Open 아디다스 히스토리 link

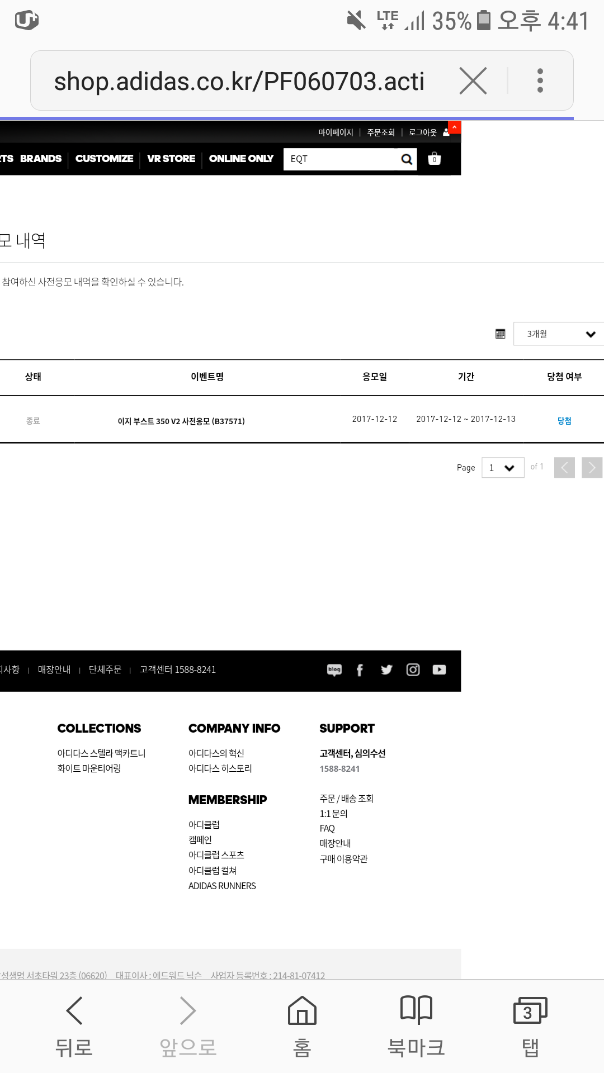tap(220, 768)
